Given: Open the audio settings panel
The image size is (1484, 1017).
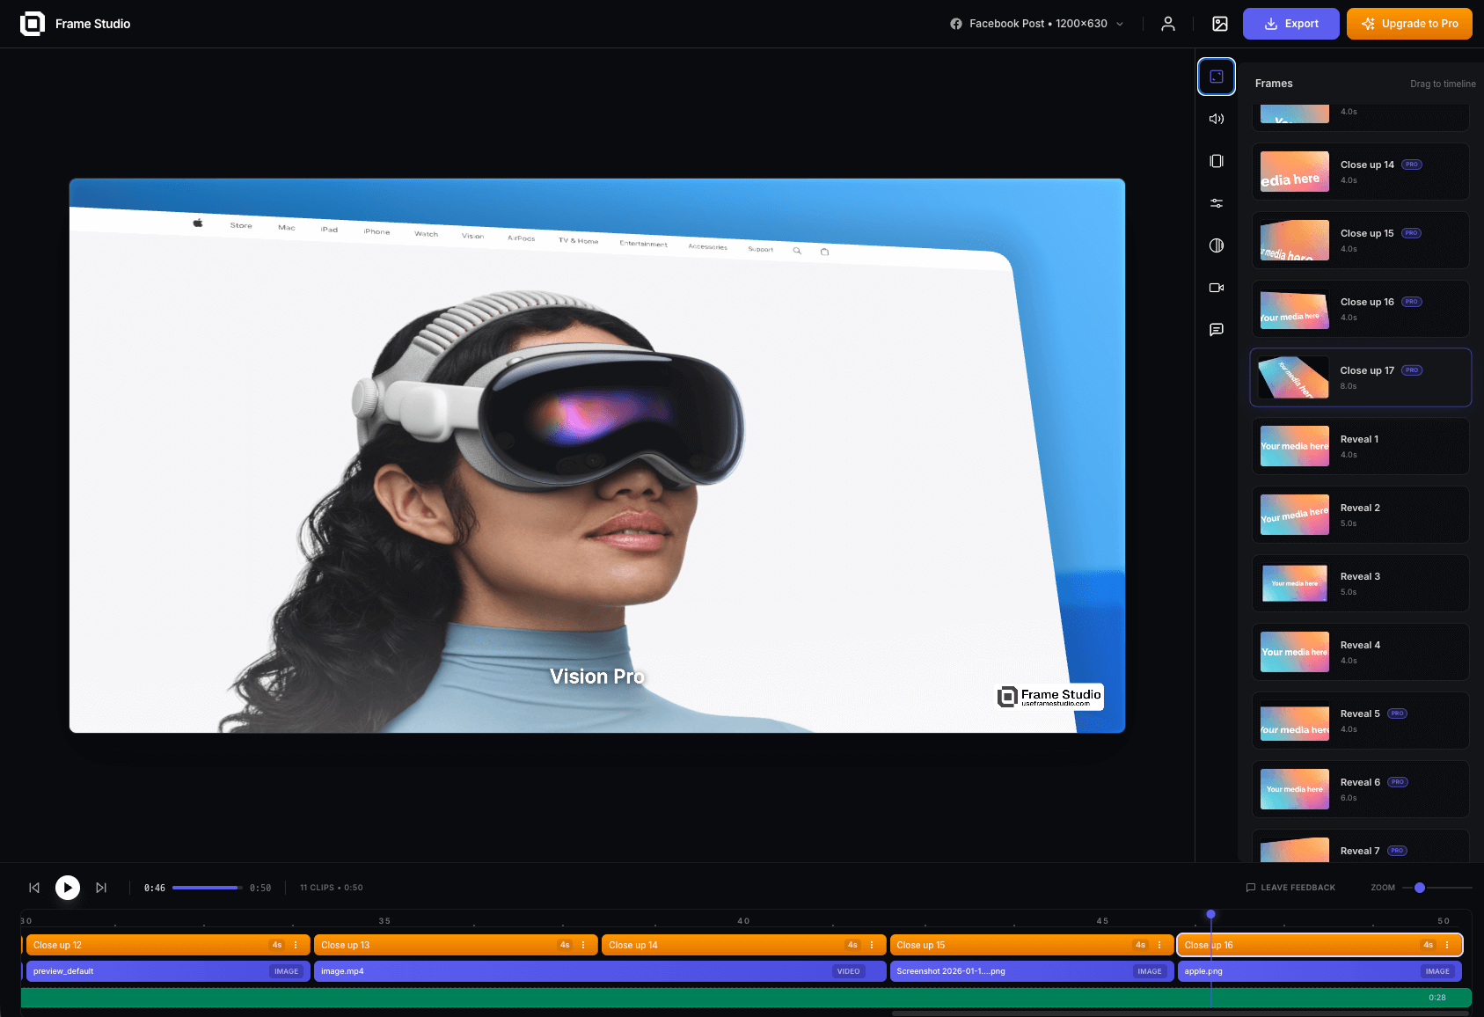Looking at the screenshot, I should [x=1217, y=119].
